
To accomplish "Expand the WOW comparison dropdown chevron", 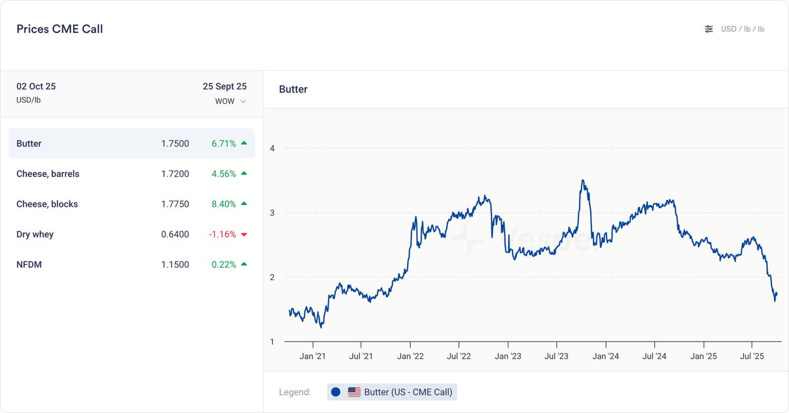I will pyautogui.click(x=243, y=102).
